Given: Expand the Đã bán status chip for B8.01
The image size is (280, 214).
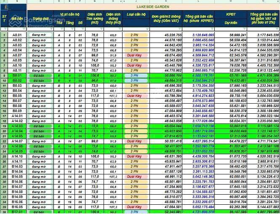Looking at the screenshot, I should [41, 75].
